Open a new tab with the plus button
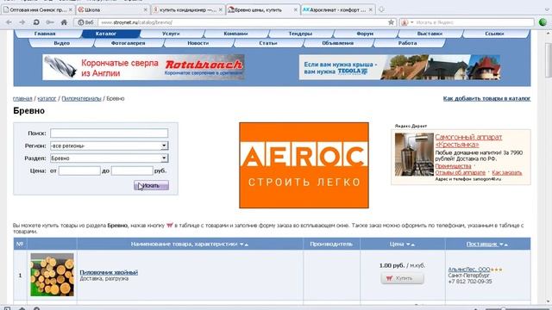The width and height of the screenshot is (552, 310). [381, 9]
